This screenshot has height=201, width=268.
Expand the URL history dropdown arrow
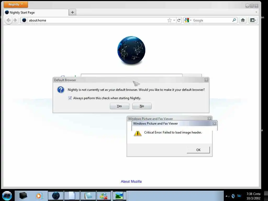point(174,20)
